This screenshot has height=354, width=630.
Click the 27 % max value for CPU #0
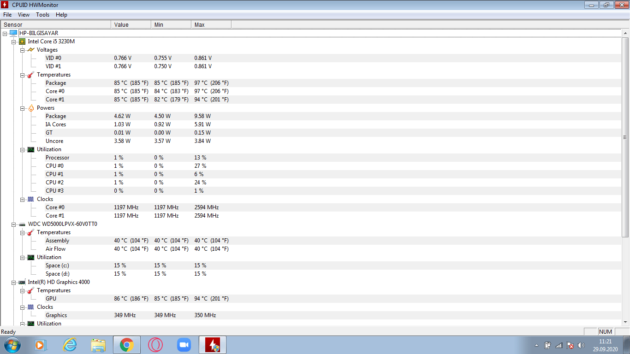(200, 166)
